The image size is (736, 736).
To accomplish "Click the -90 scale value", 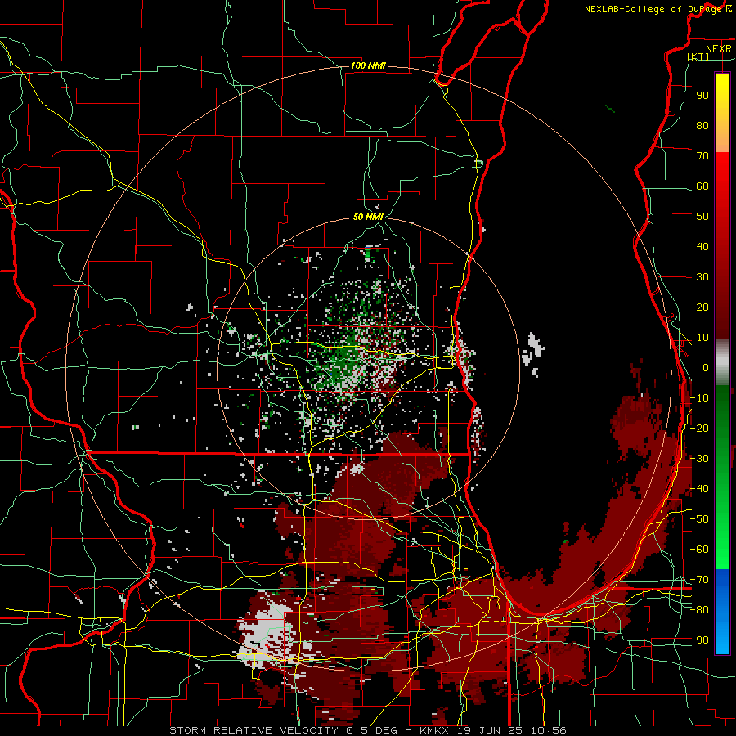I will tap(699, 640).
